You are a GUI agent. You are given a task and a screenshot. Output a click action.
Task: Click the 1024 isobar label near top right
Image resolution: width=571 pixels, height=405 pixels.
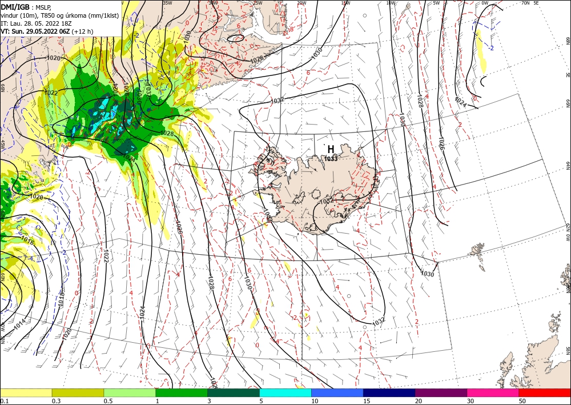461,102
